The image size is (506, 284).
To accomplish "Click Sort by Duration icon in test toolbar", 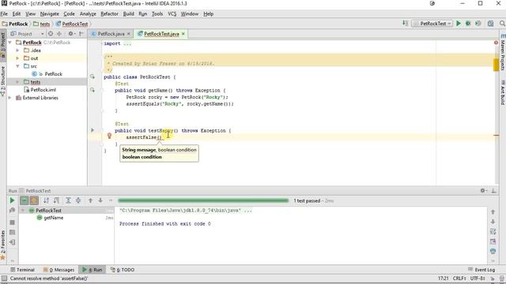I will (56, 200).
